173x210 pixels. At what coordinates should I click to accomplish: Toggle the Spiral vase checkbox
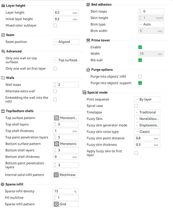click(x=136, y=106)
